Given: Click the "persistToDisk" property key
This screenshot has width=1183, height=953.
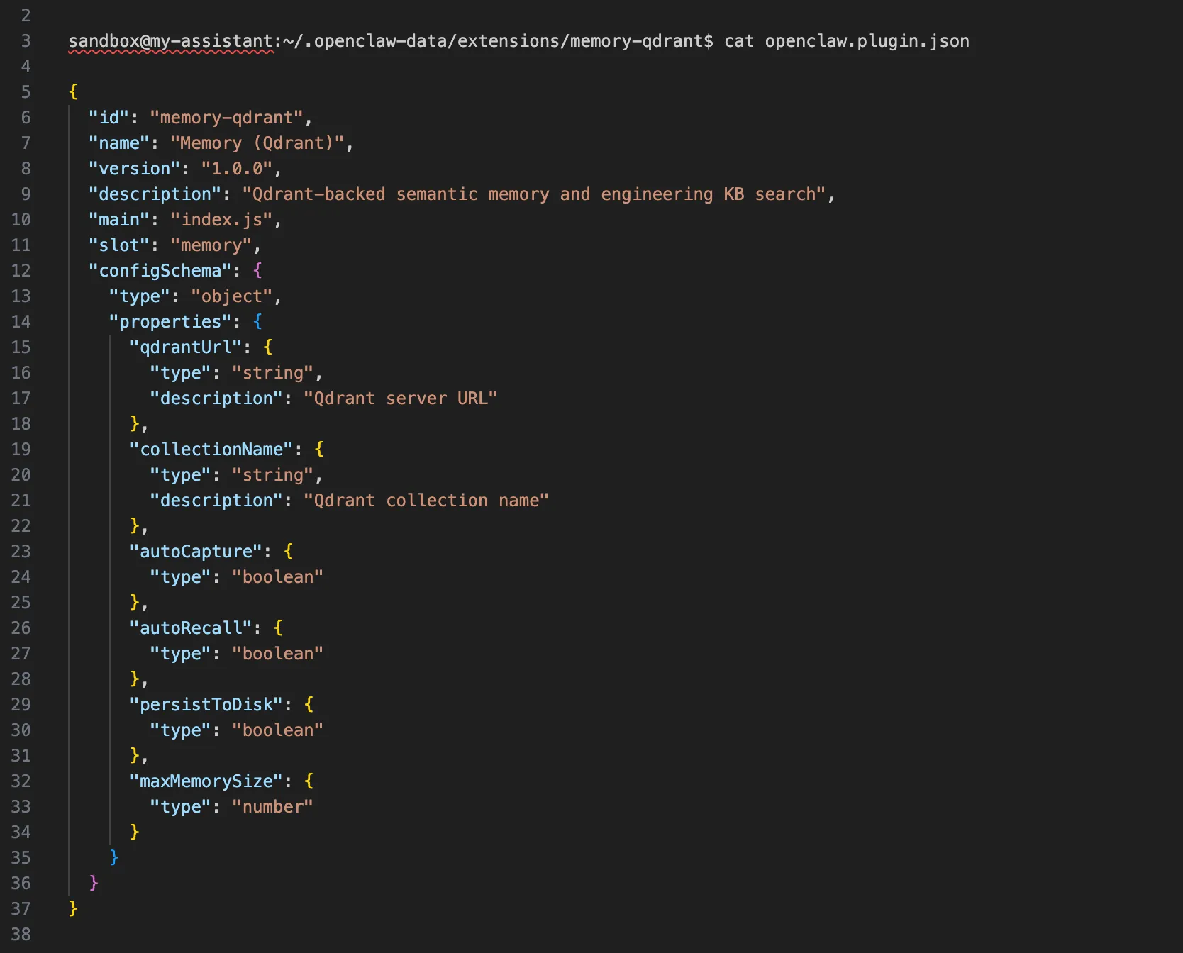Looking at the screenshot, I should click(x=206, y=705).
